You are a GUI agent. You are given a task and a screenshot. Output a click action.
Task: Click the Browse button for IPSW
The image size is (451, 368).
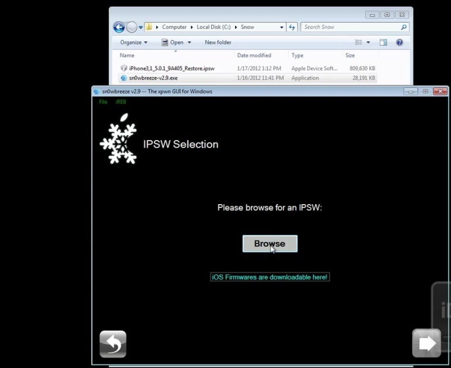270,244
